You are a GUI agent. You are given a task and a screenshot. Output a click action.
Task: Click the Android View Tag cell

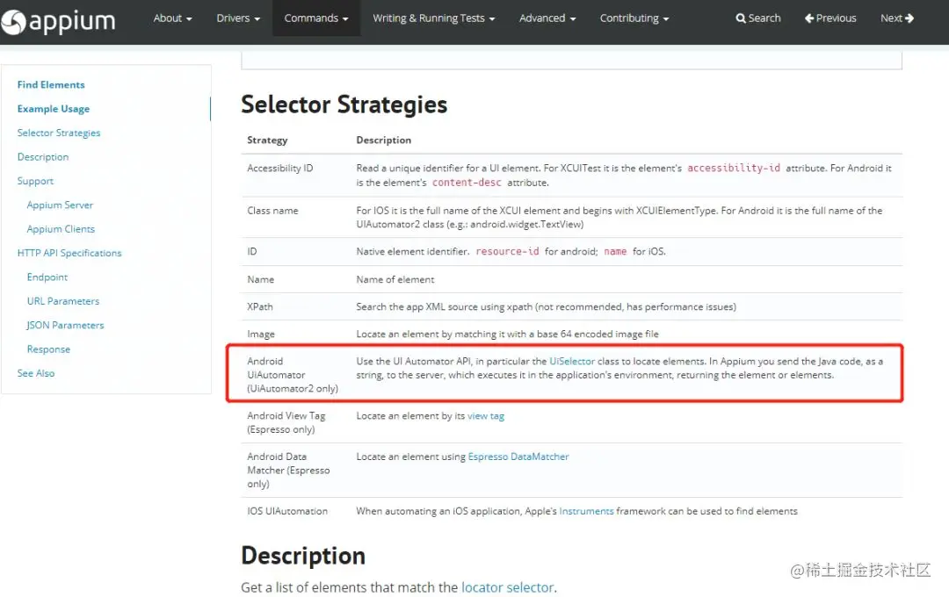tap(286, 423)
